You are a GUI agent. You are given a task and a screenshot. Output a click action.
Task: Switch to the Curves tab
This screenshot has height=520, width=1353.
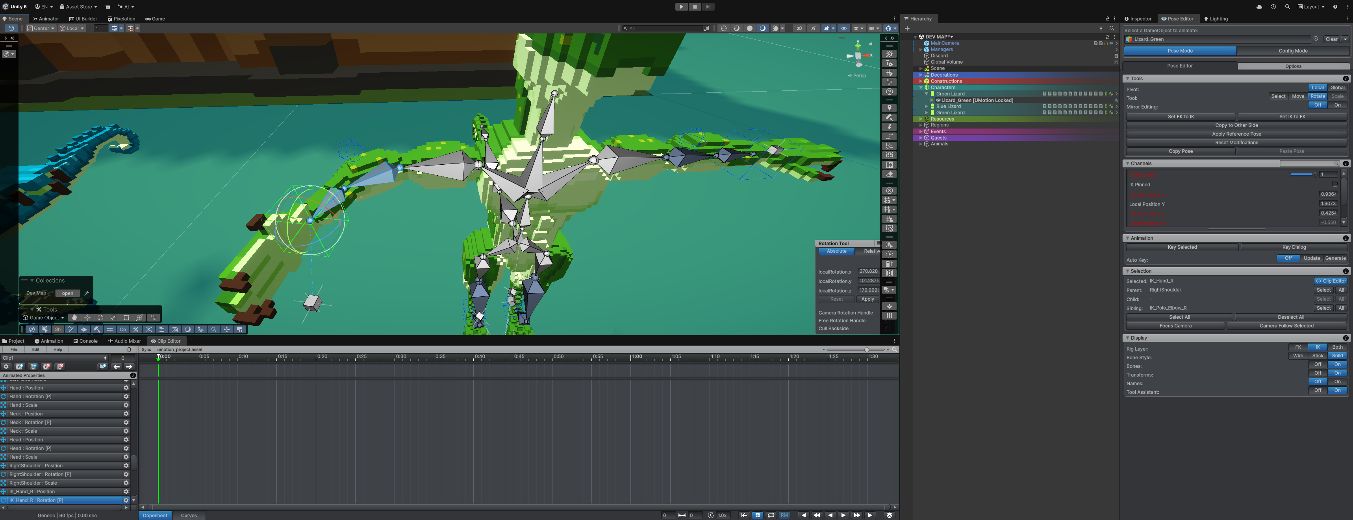point(189,515)
